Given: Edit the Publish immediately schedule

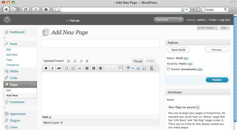Looking at the screenshot, I should click(200, 69).
